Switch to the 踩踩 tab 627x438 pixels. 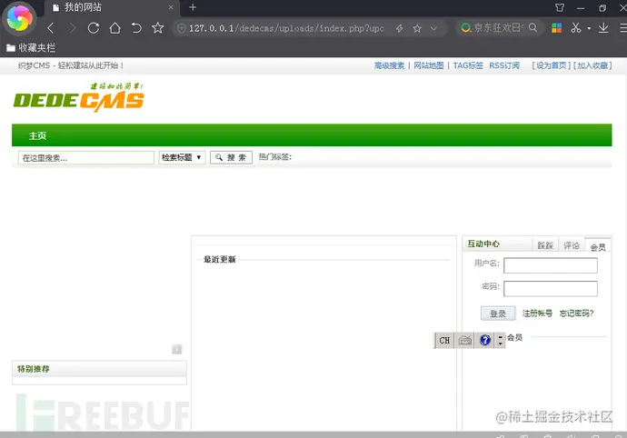pyautogui.click(x=545, y=245)
